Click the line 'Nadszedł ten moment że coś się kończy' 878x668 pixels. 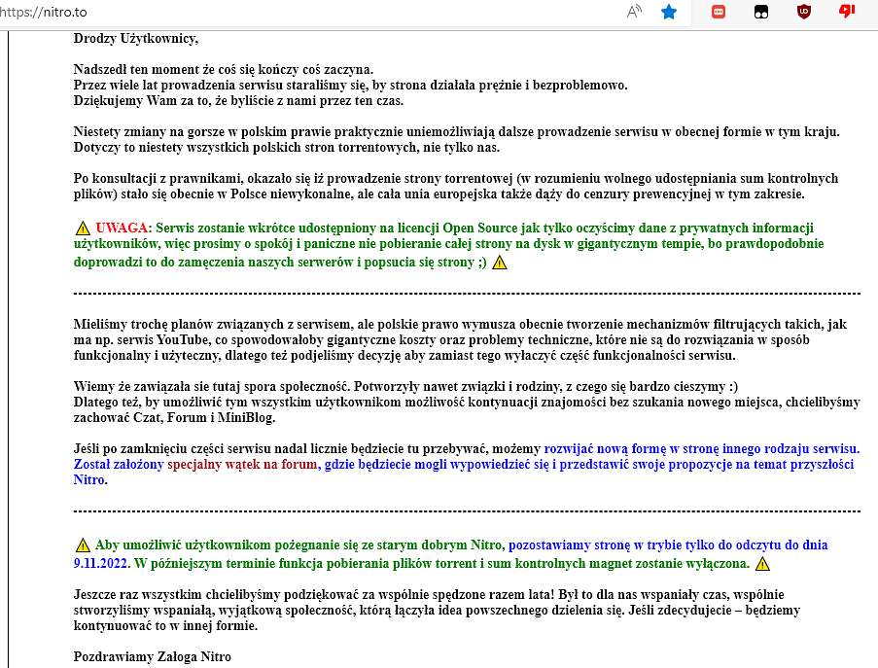[x=224, y=69]
